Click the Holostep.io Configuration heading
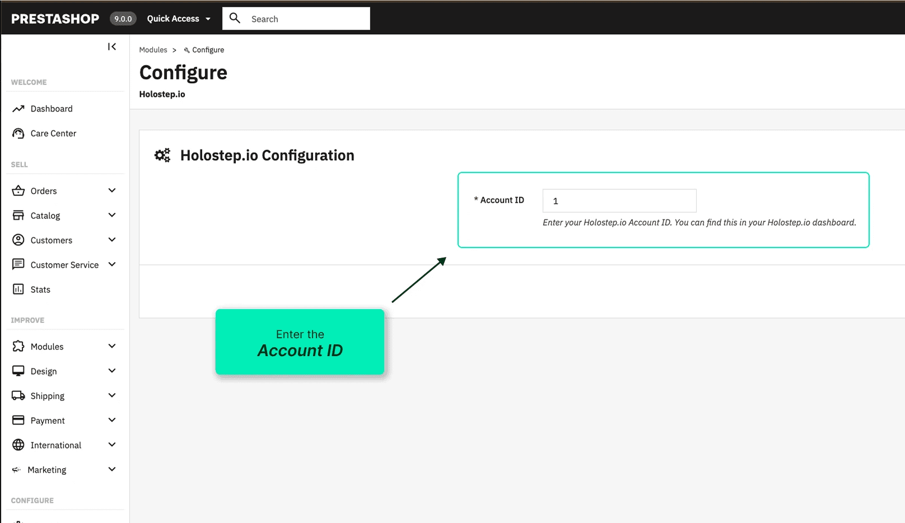The width and height of the screenshot is (905, 523). pyautogui.click(x=267, y=155)
